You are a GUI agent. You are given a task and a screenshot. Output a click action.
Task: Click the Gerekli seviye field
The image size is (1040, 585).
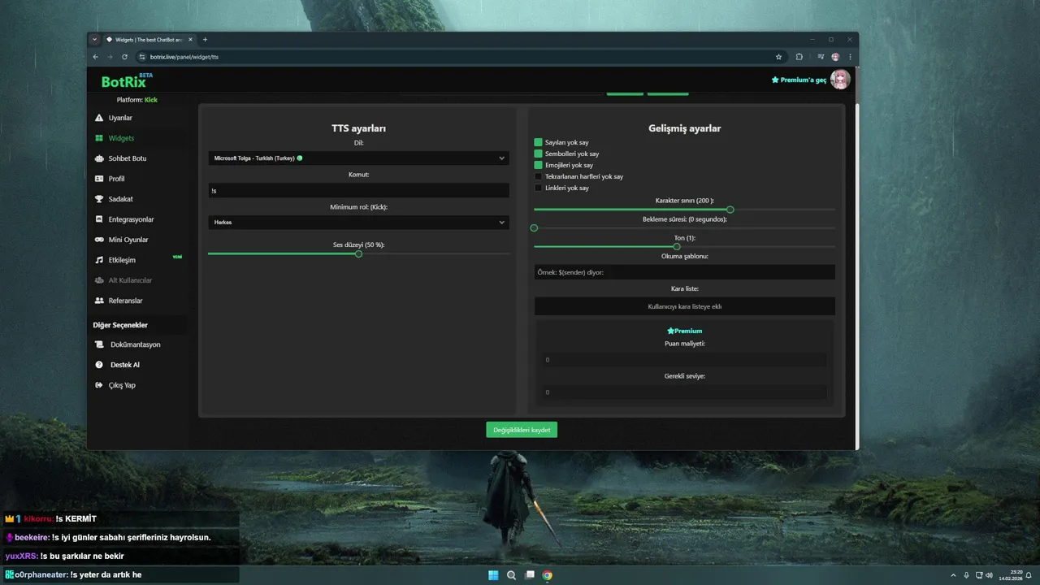pos(684,392)
